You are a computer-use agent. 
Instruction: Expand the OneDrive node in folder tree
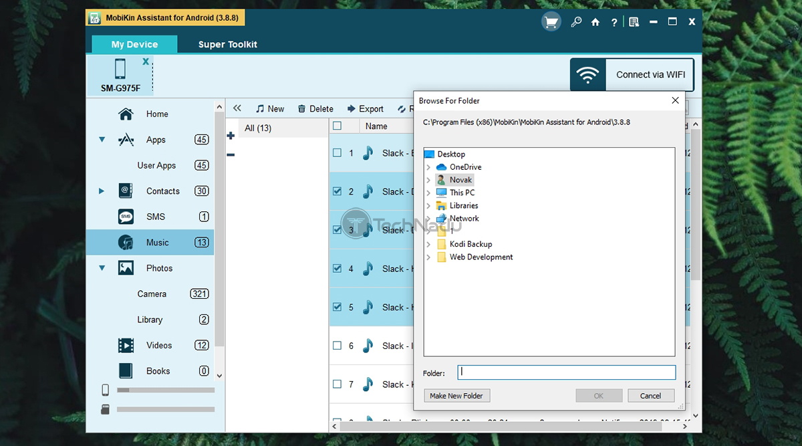[x=428, y=167]
